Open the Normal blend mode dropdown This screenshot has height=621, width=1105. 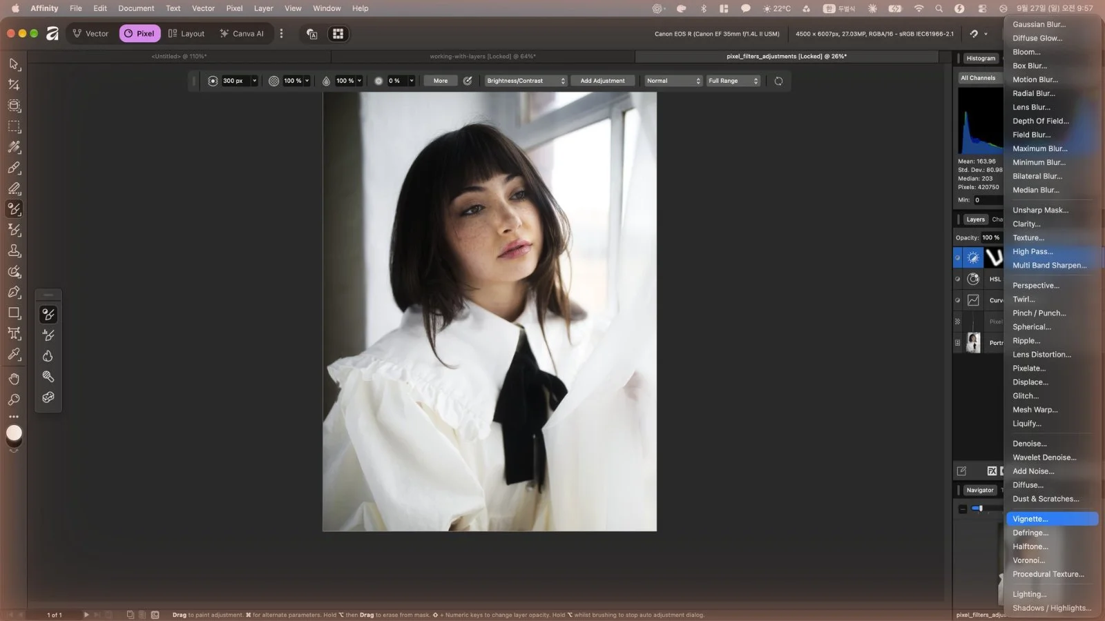pos(673,81)
